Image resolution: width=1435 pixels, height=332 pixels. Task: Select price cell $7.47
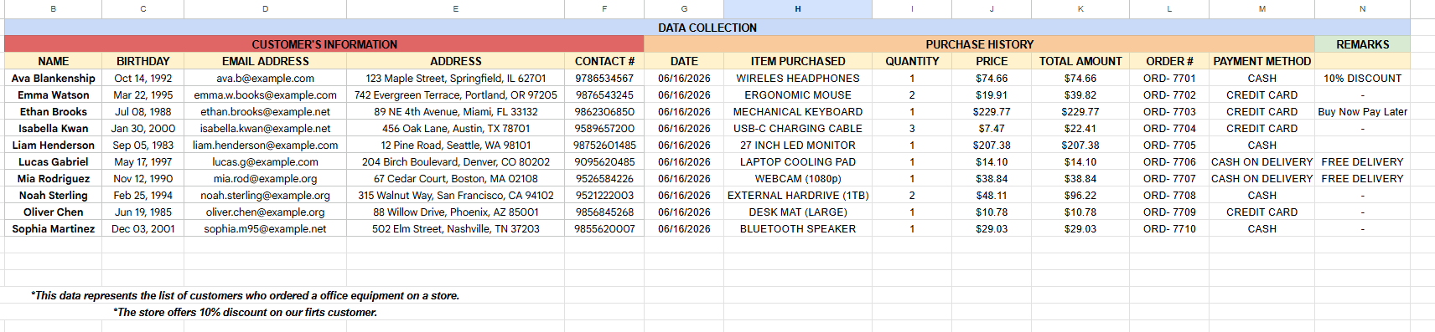tap(992, 128)
